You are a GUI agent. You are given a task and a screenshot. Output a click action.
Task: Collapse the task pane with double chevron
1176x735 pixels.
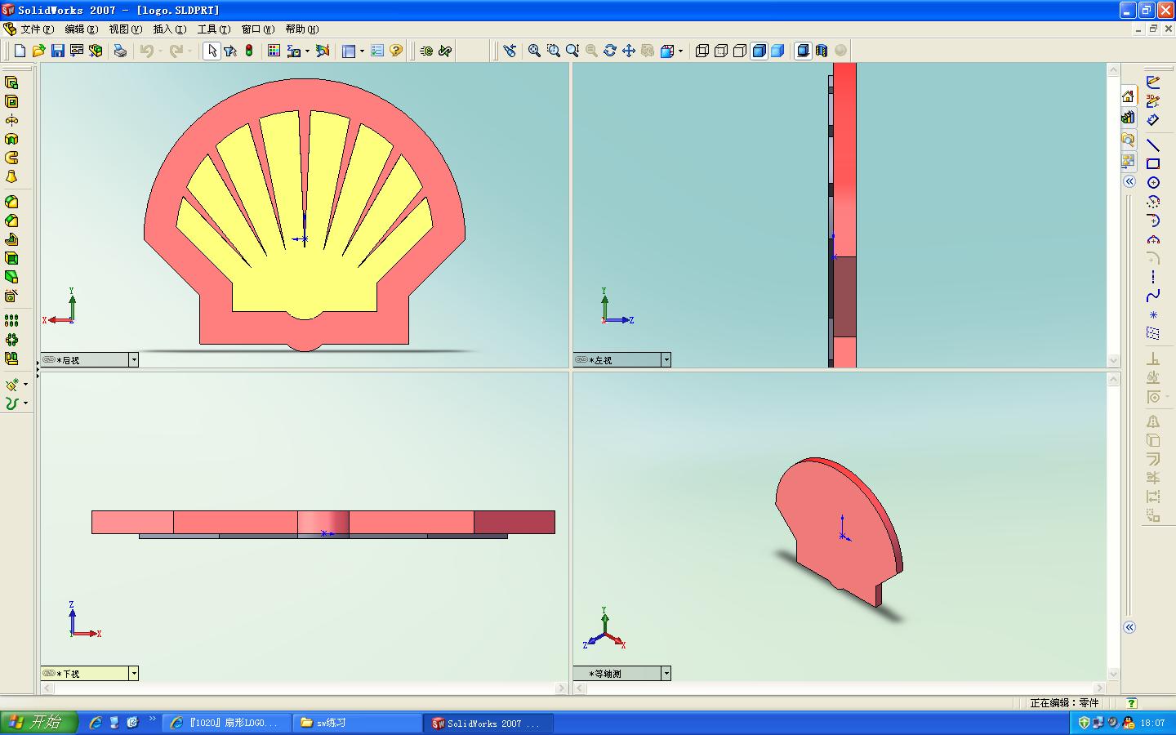pyautogui.click(x=1129, y=181)
